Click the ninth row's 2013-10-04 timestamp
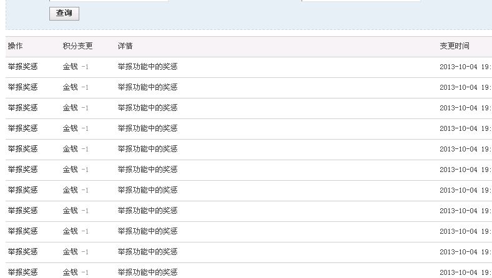Screen dimensions: 492x278 pos(466,232)
